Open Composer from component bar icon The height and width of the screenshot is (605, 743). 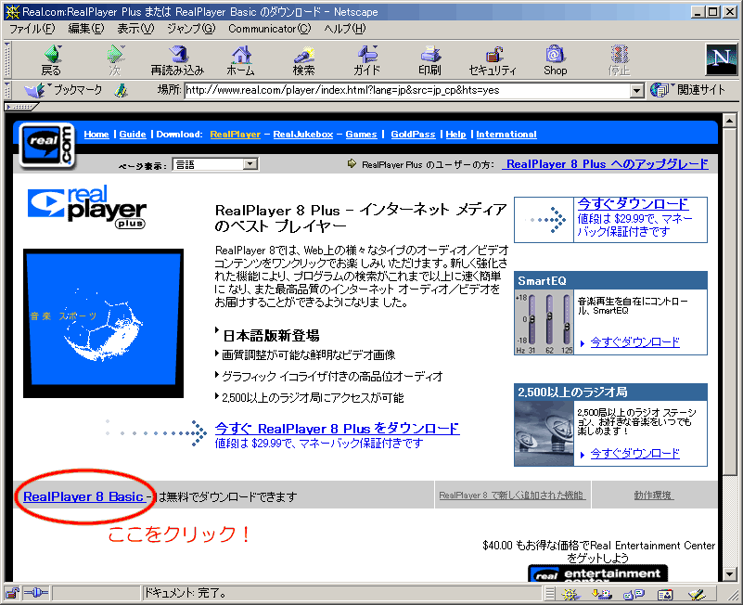tap(697, 594)
